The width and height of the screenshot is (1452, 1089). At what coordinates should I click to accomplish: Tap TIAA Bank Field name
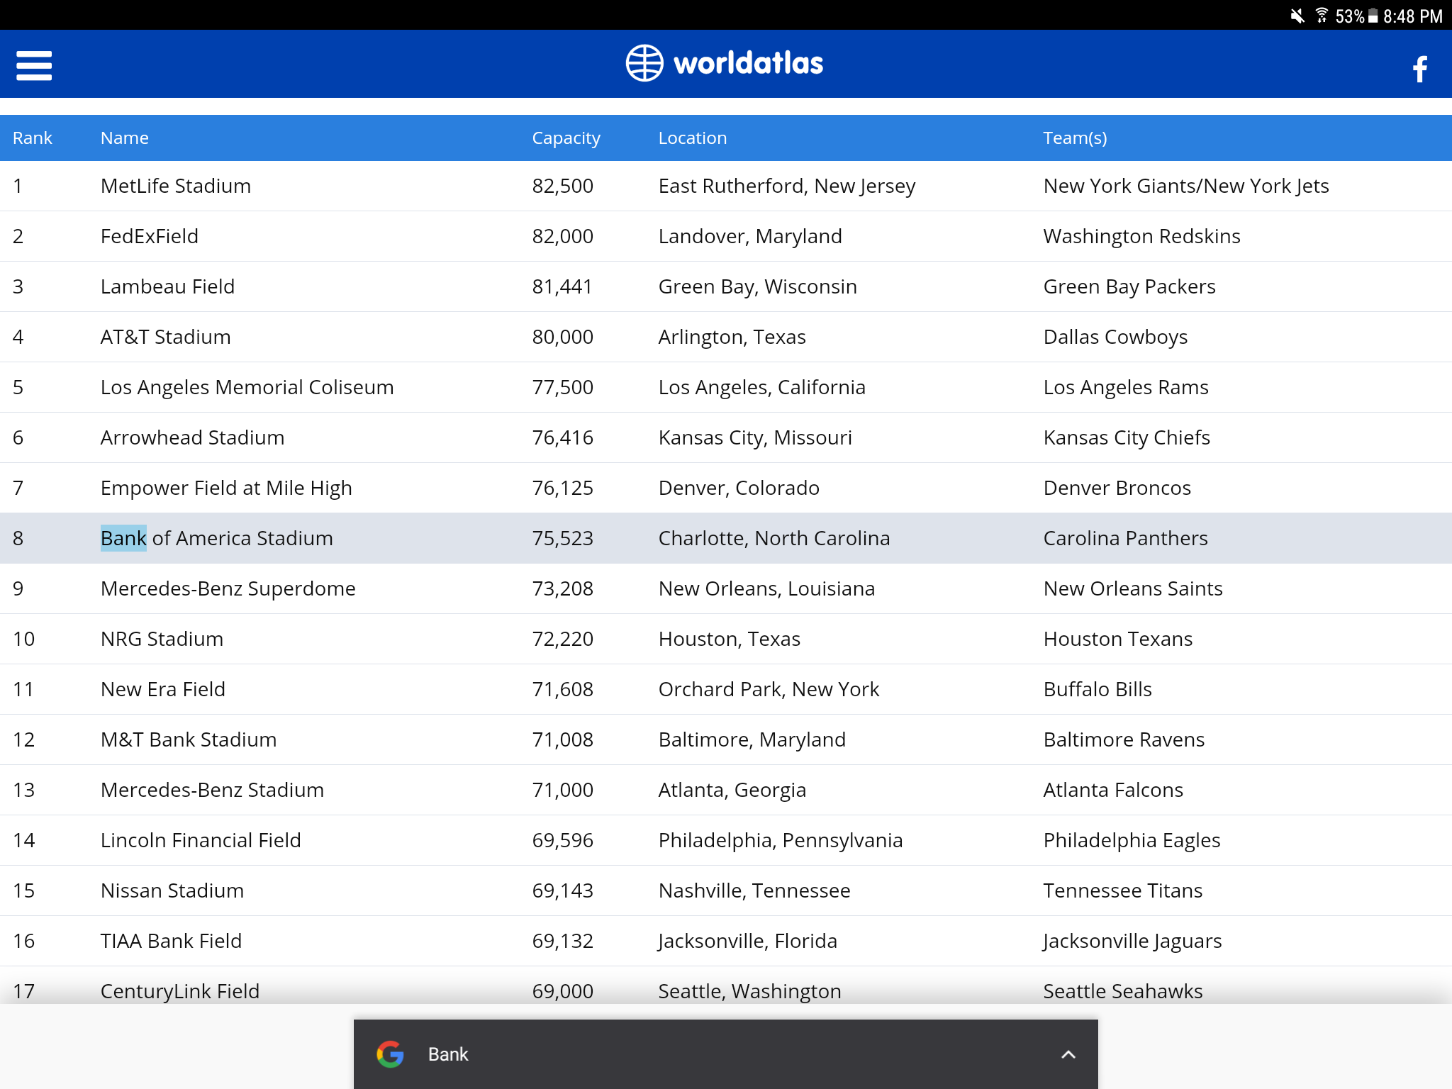tap(172, 941)
